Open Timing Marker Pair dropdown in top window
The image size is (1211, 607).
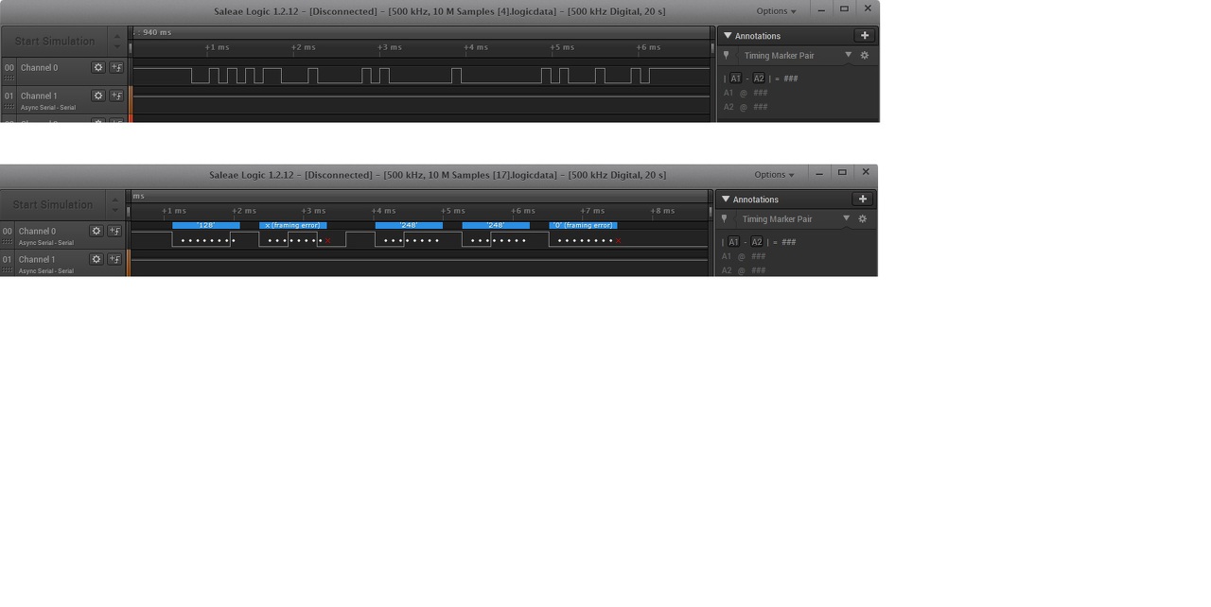[x=848, y=55]
